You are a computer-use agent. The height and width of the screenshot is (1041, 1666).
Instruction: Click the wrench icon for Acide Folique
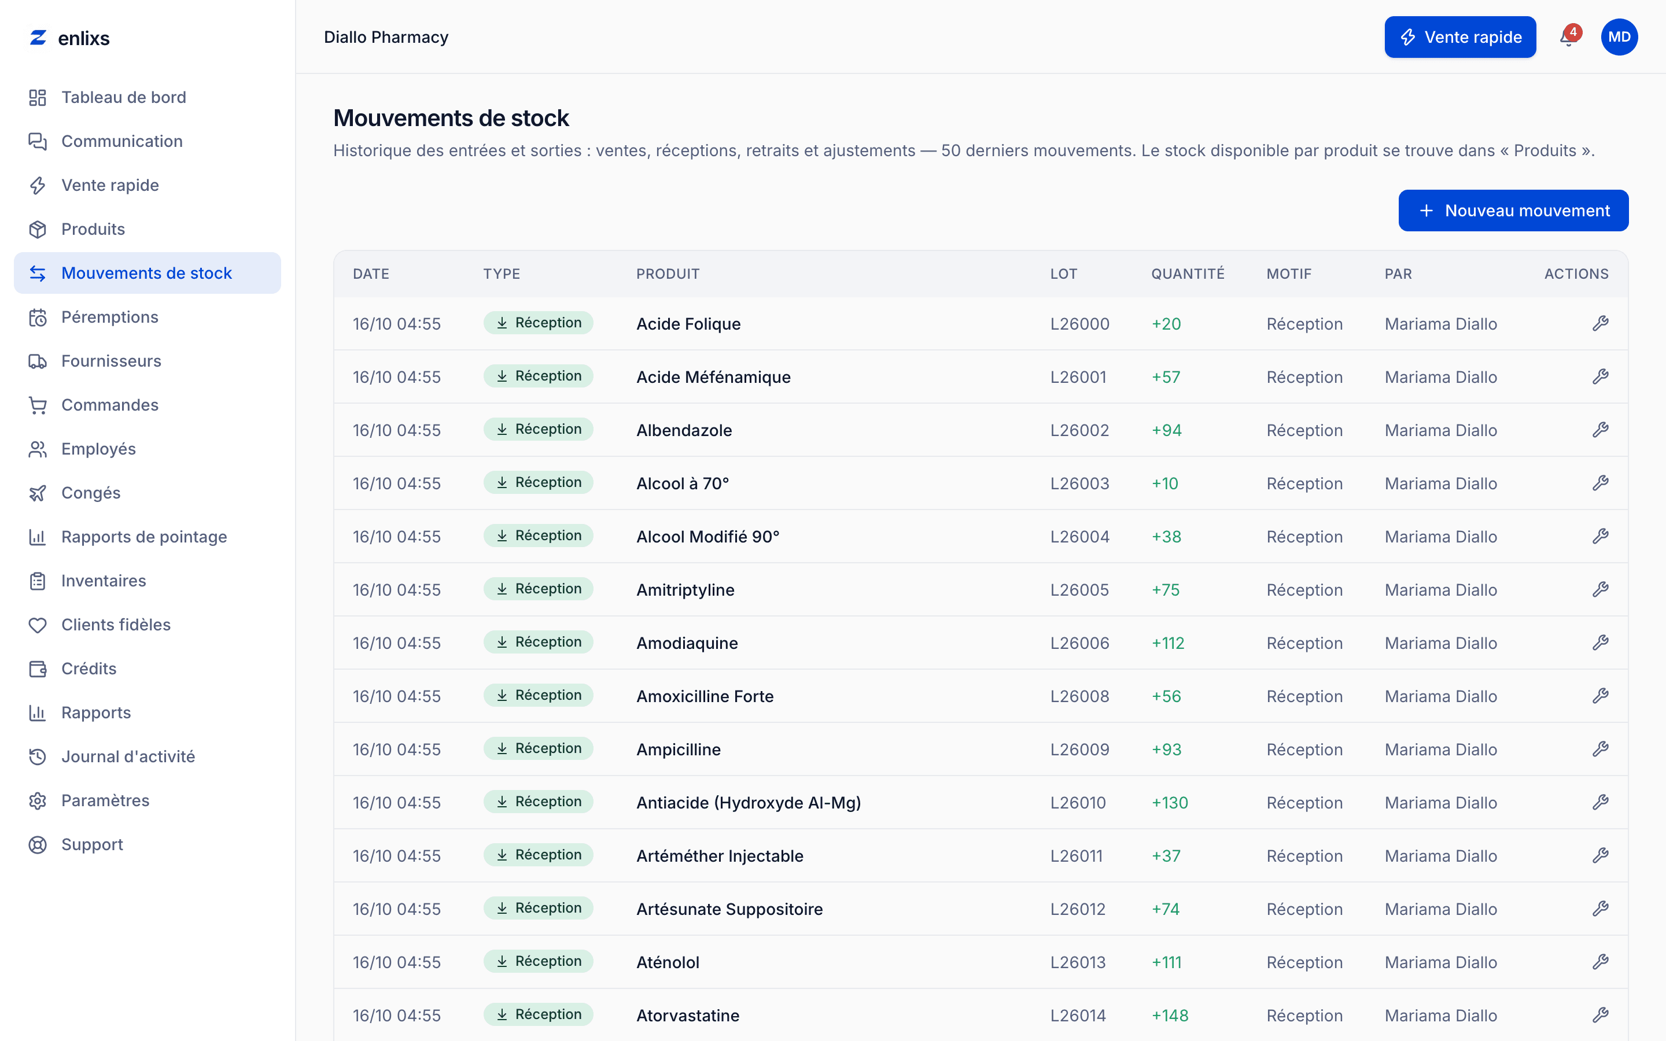[1600, 324]
